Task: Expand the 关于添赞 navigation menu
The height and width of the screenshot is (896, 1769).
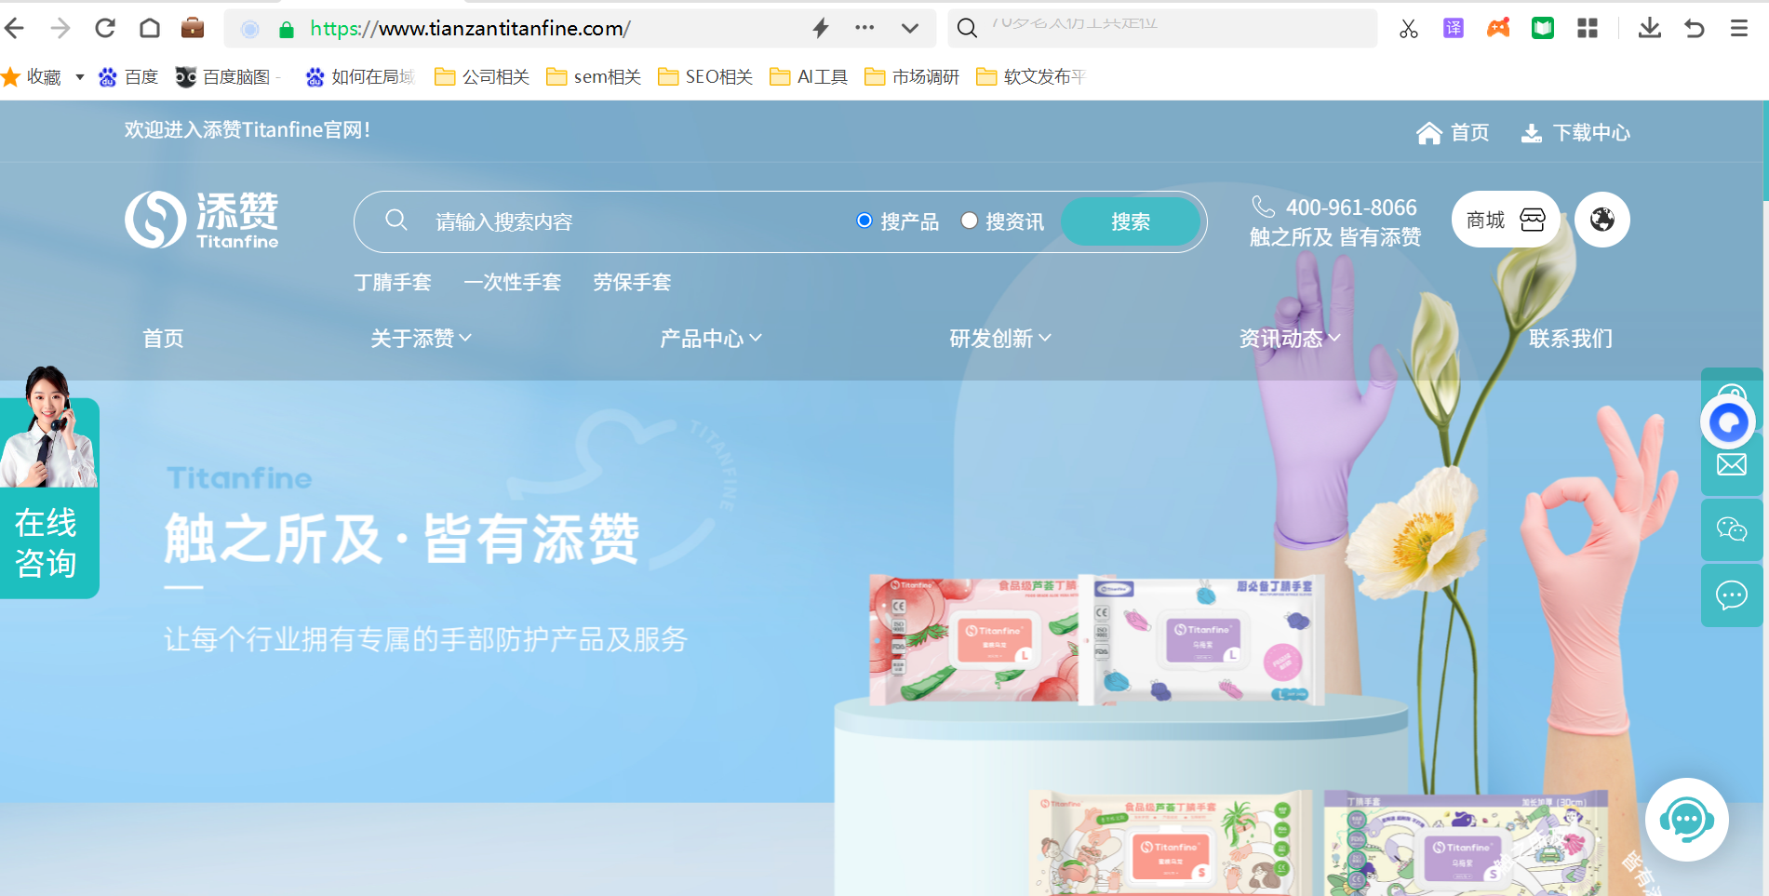Action: [421, 339]
